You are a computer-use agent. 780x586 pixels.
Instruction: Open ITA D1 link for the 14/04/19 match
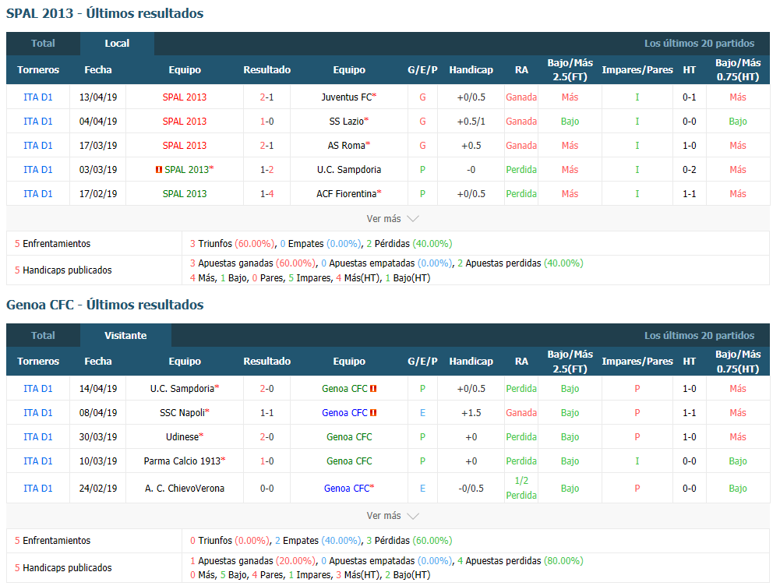(38, 389)
